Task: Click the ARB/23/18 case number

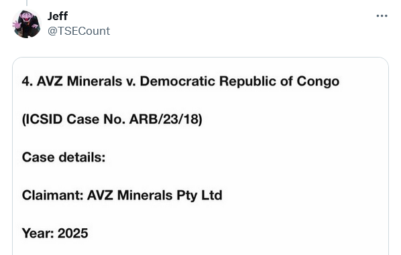Action: click(166, 119)
